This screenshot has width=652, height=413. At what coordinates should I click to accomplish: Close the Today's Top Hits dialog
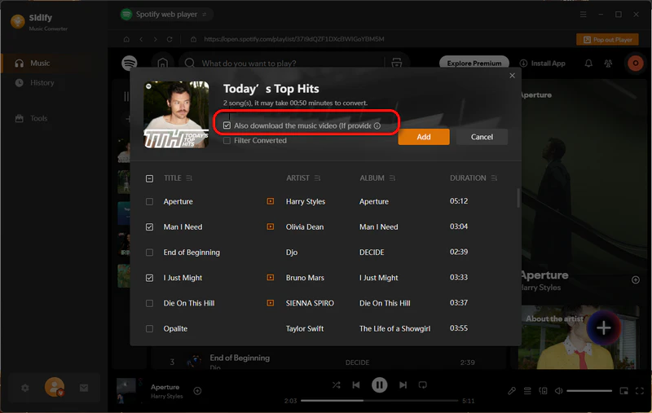coord(513,76)
